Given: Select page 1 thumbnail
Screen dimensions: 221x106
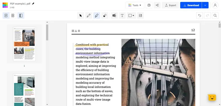Looking at the screenshot, I should (24, 44).
